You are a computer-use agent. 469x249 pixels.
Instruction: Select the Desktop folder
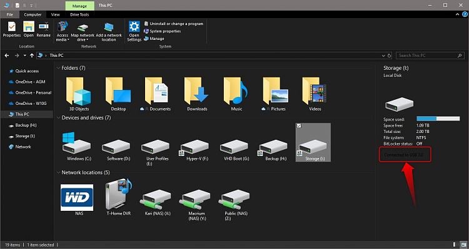point(118,94)
